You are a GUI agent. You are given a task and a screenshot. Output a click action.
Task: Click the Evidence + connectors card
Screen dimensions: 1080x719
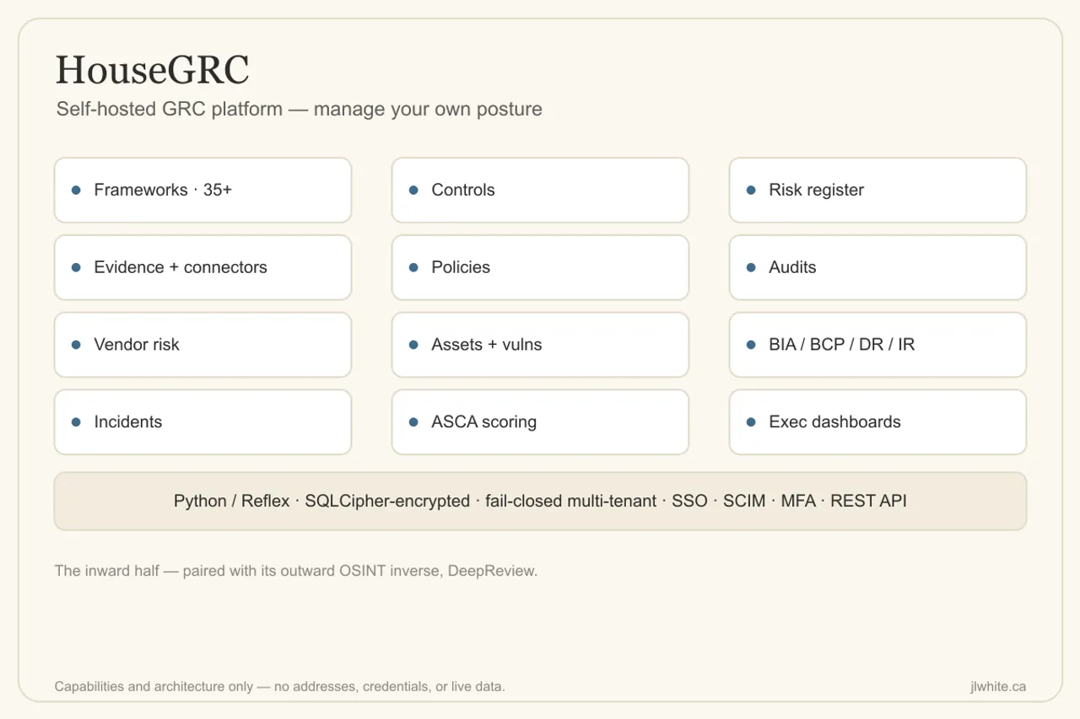tap(202, 267)
